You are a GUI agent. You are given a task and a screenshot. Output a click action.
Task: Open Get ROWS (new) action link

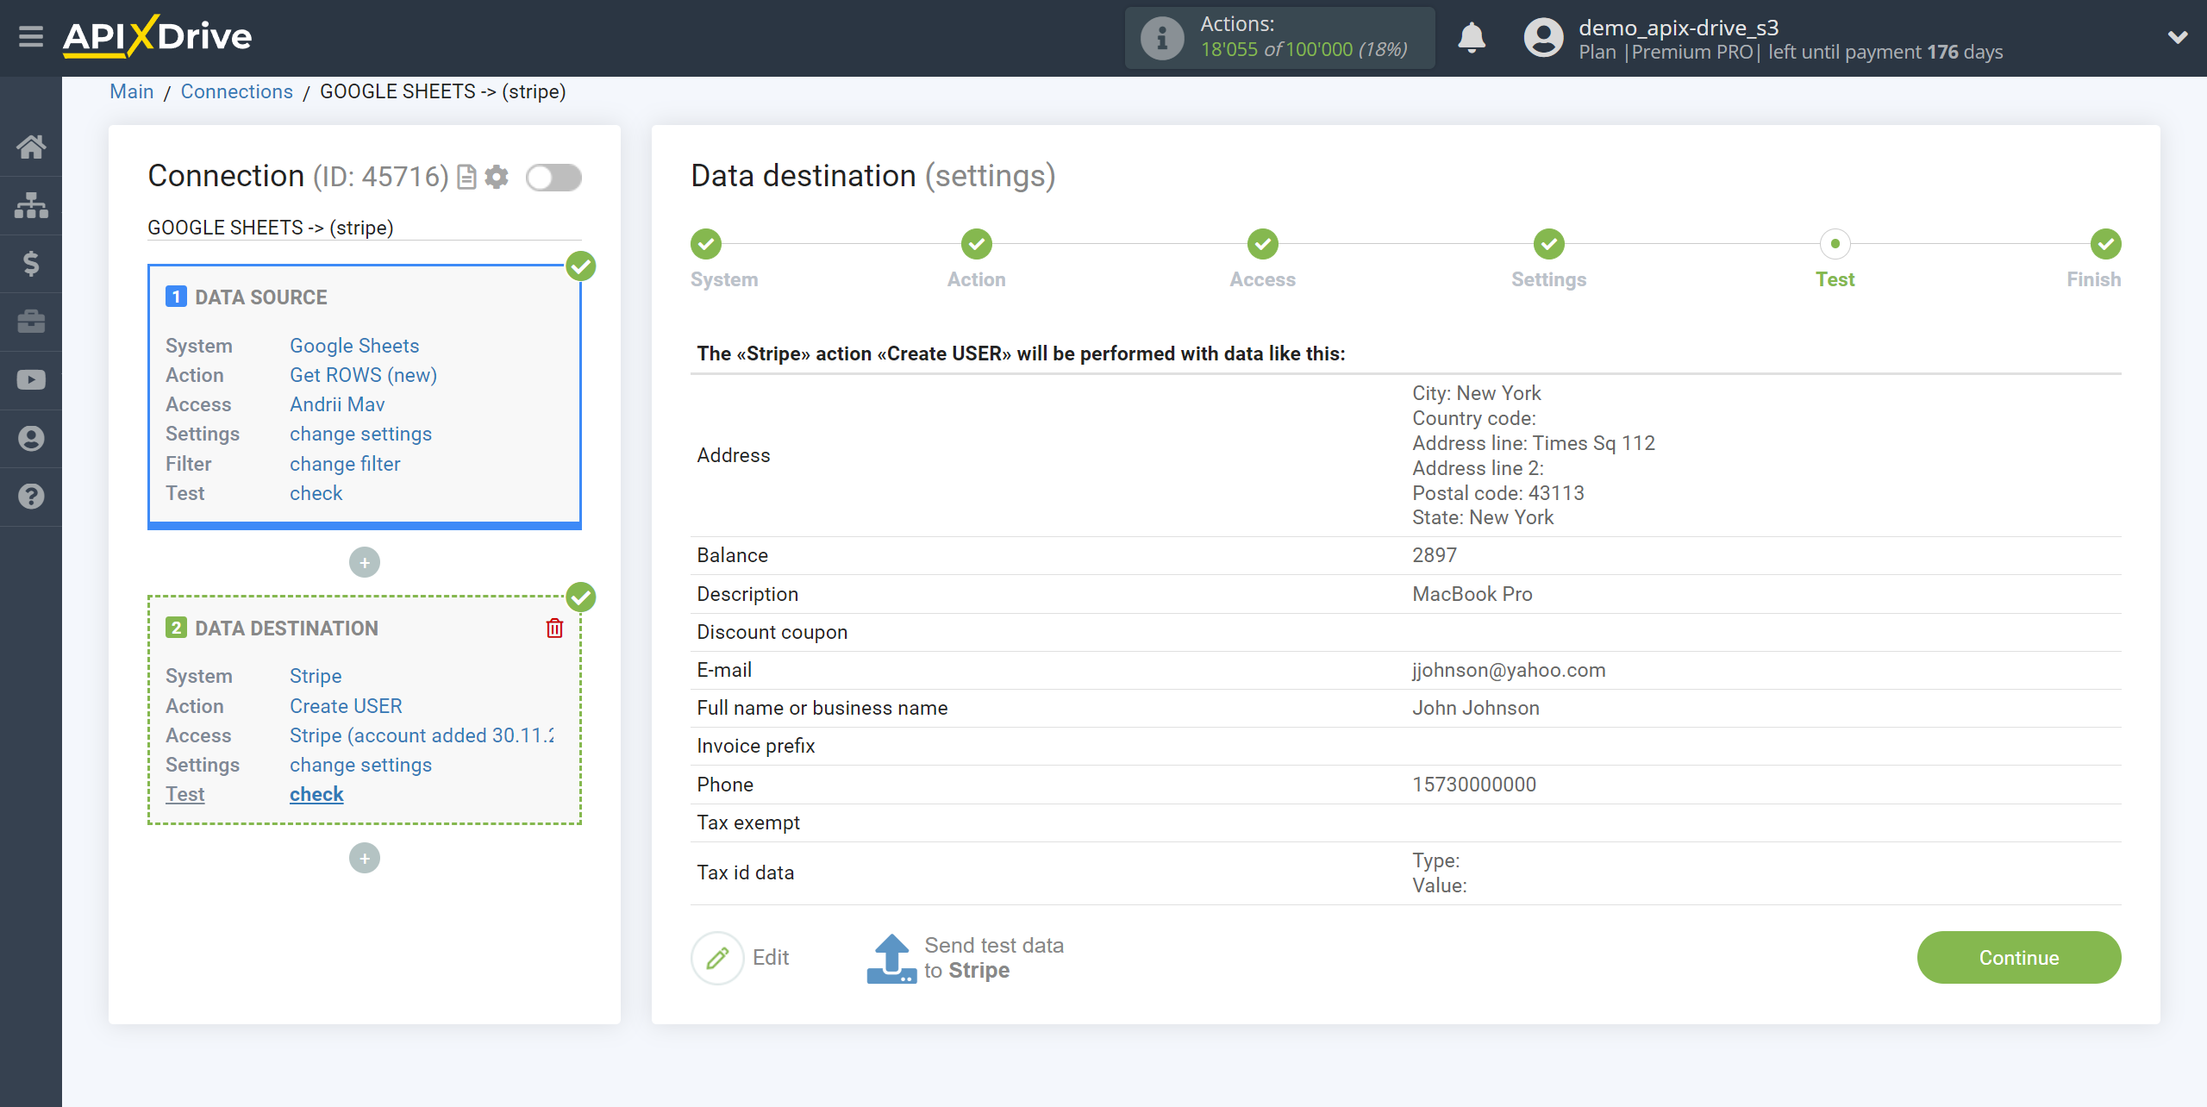click(x=363, y=375)
